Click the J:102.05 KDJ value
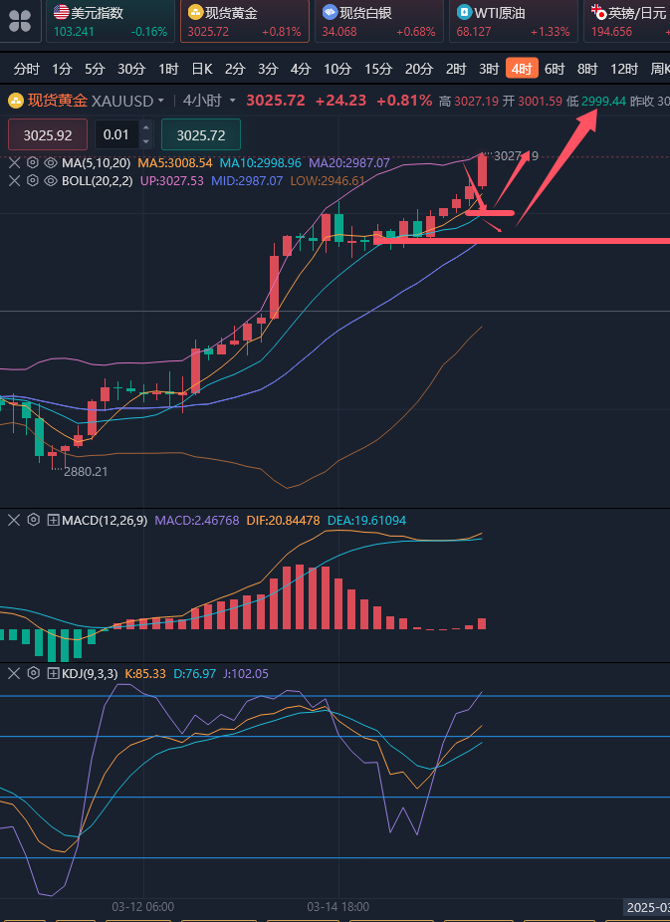The height and width of the screenshot is (922, 670). click(246, 673)
